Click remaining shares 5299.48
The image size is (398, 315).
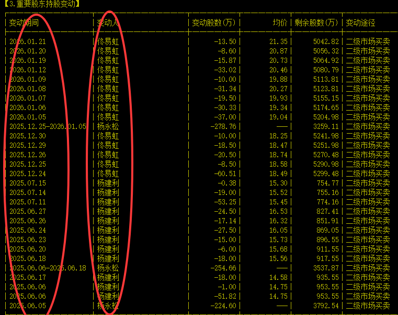pyautogui.click(x=326, y=173)
